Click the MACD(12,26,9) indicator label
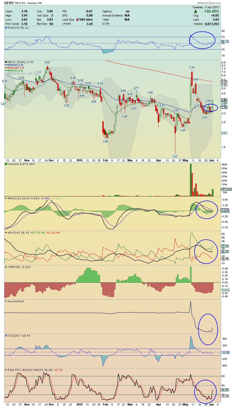This screenshot has height=407, width=232. (19, 198)
